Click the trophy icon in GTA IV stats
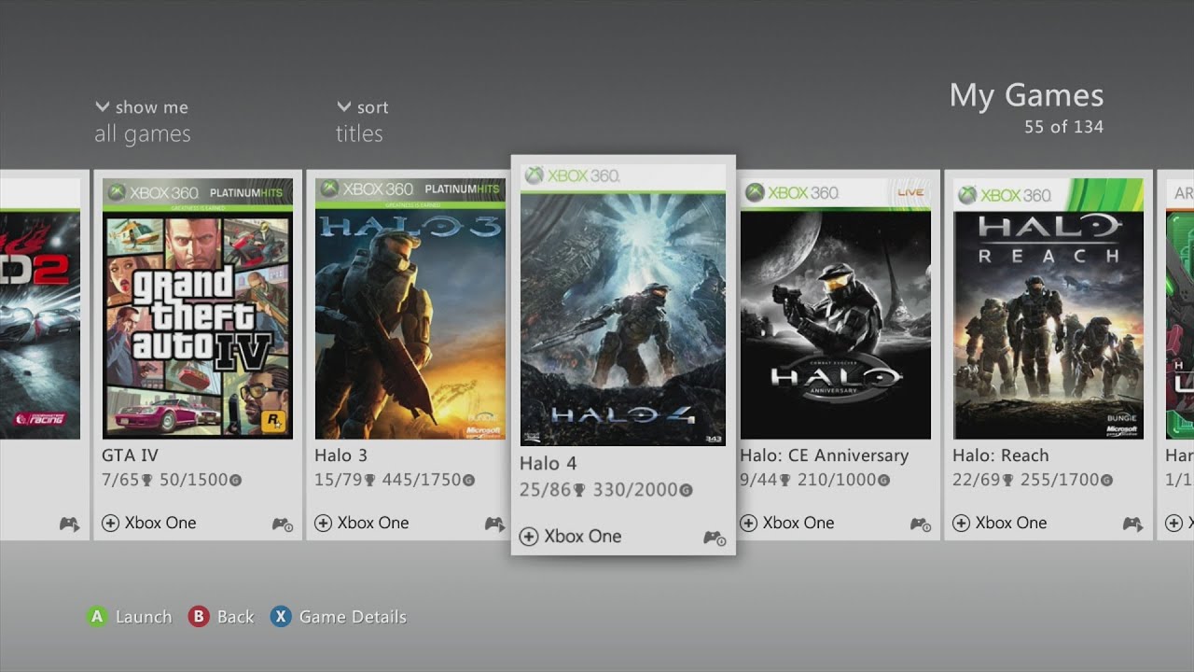Screen dimensions: 1194x672 147,481
